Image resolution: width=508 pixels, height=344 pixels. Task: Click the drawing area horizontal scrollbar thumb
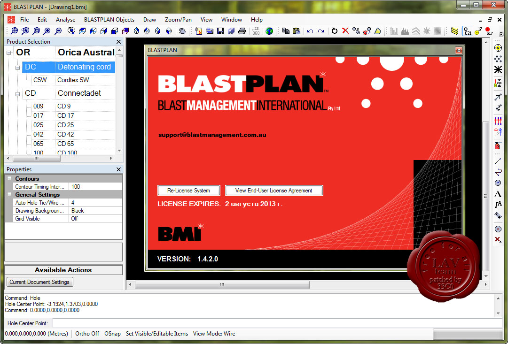(x=222, y=285)
